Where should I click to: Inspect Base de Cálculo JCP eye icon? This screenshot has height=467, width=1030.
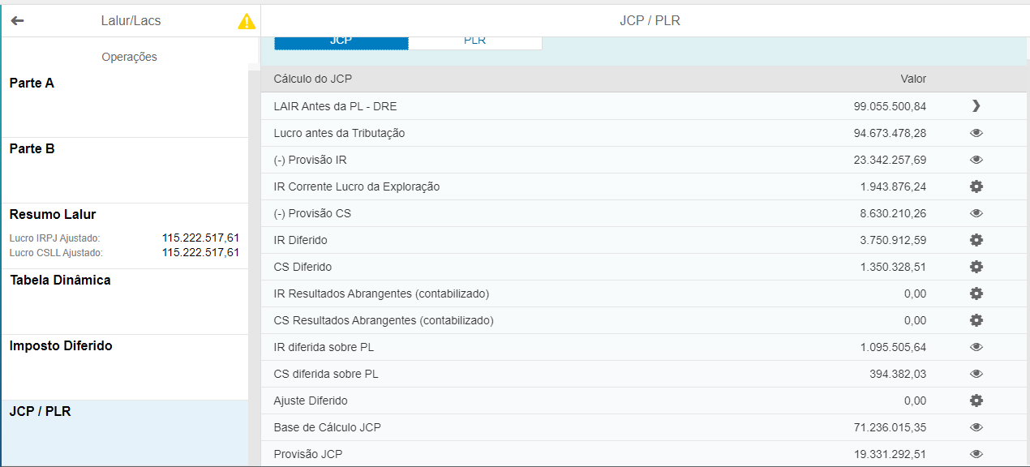[976, 427]
